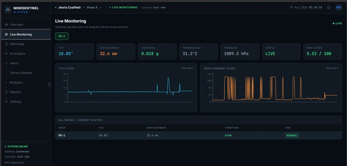Screen dimensions: 347x166
Task: Click the NORMAL risk badge
Action: (x=291, y=135)
